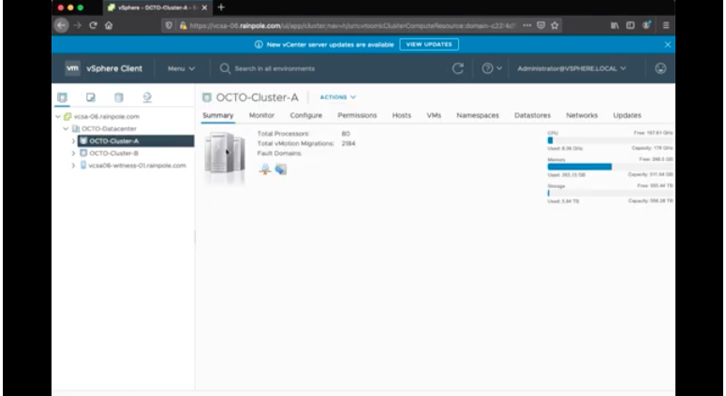726x396 pixels.
Task: Open the Datastores tab
Action: click(532, 115)
